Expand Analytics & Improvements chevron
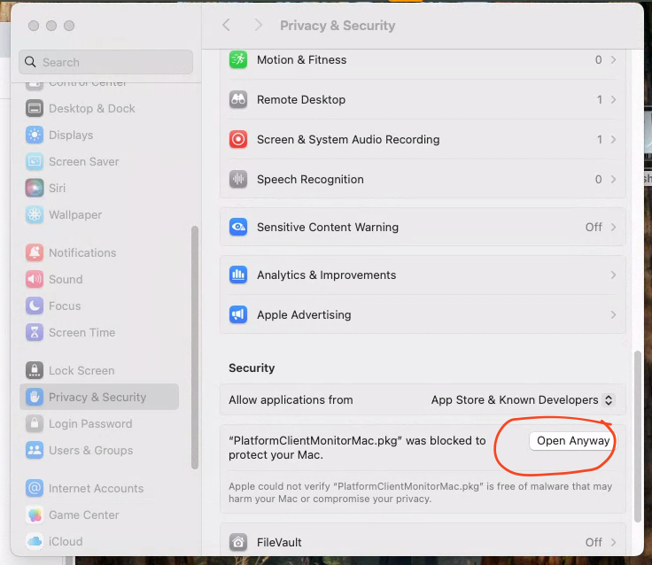Screen dimensions: 652x565 [613, 275]
